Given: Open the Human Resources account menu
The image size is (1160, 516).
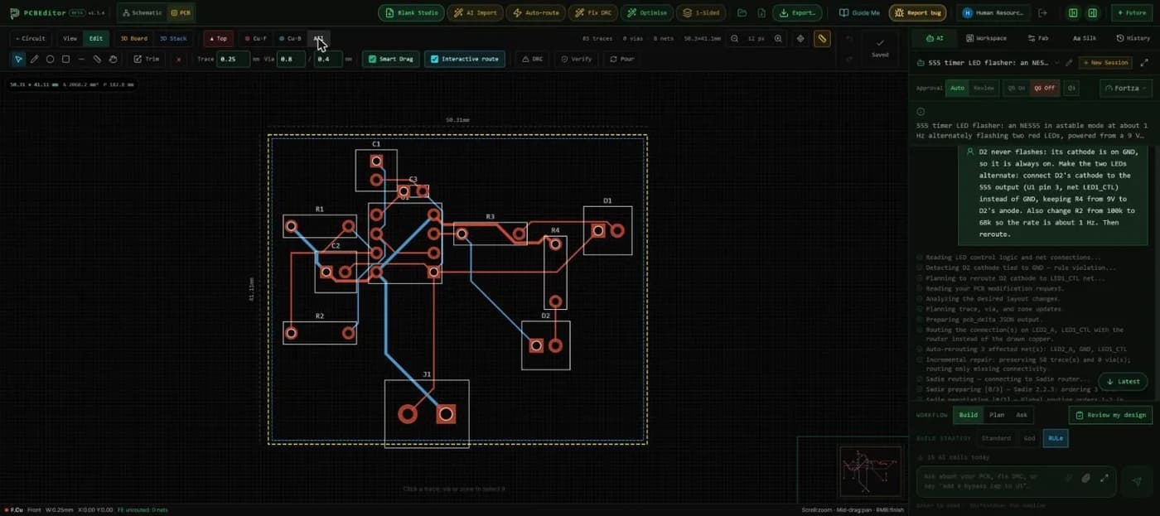Looking at the screenshot, I should [x=993, y=13].
